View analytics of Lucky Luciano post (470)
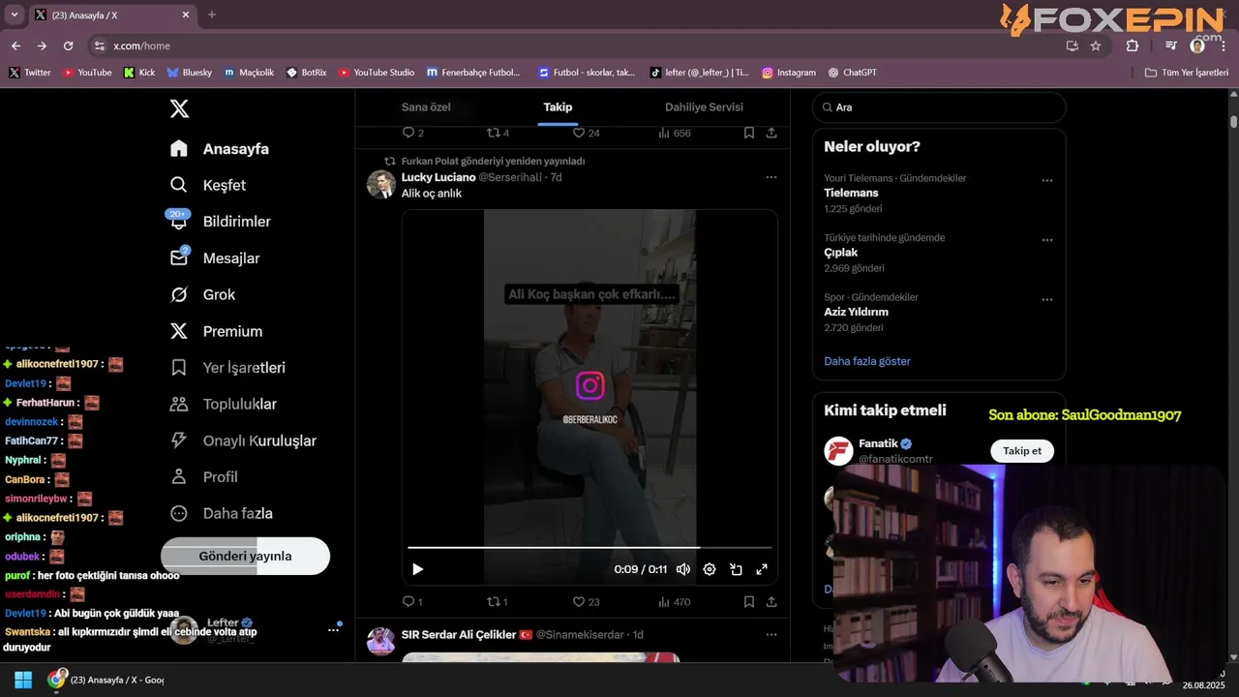 coord(674,601)
